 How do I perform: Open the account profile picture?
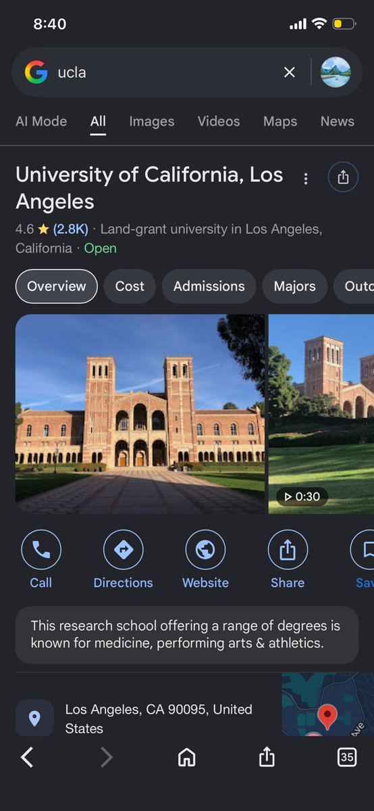click(x=336, y=72)
